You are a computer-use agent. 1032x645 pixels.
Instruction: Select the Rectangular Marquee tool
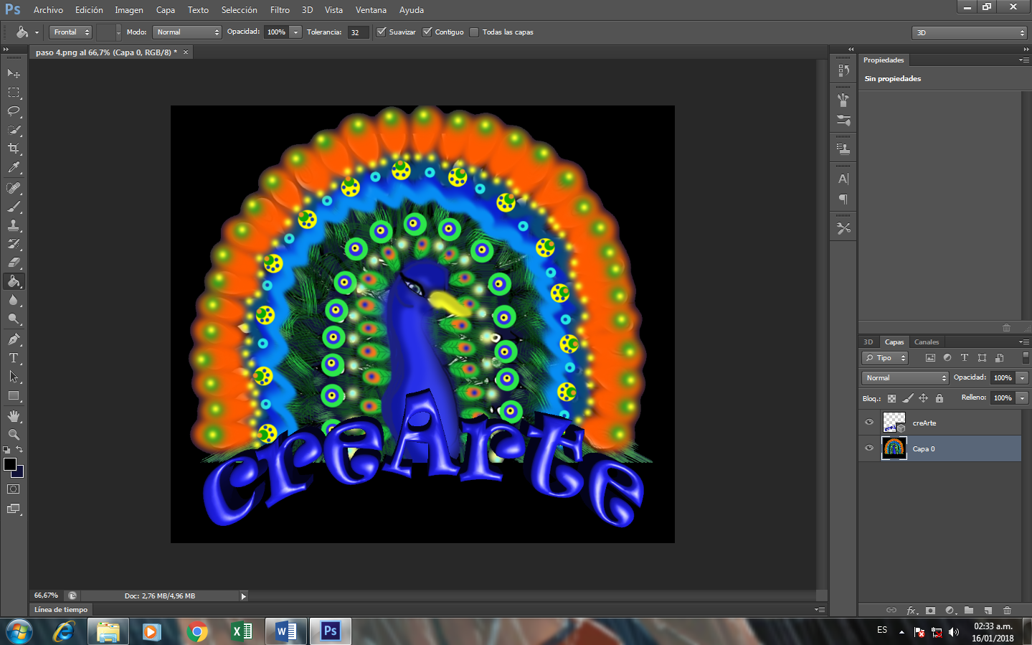14,93
